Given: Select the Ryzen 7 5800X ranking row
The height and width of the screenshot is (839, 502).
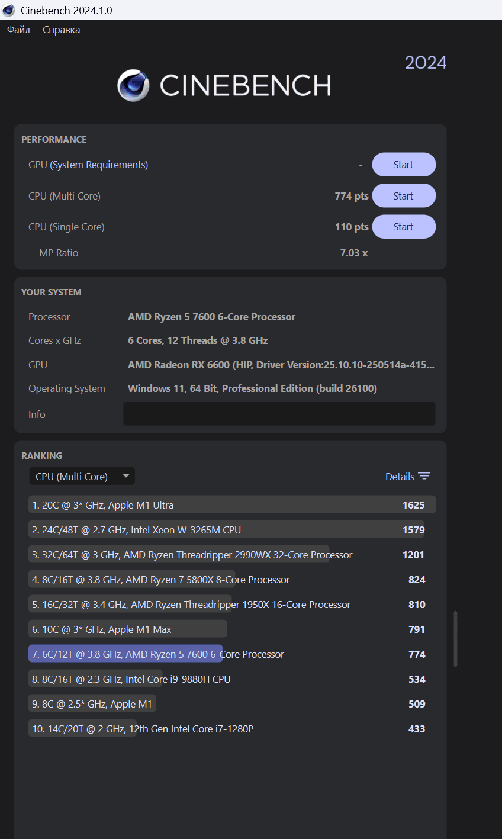Looking at the screenshot, I should click(232, 580).
